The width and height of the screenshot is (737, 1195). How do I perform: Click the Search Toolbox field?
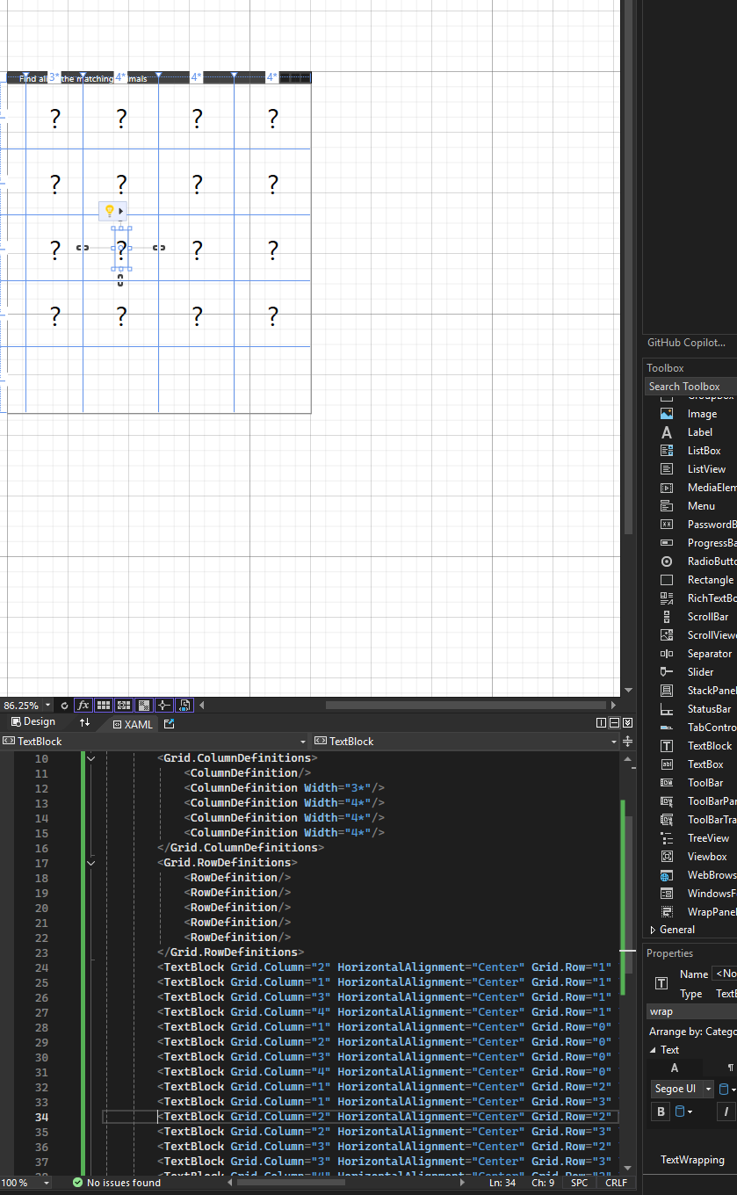(690, 387)
